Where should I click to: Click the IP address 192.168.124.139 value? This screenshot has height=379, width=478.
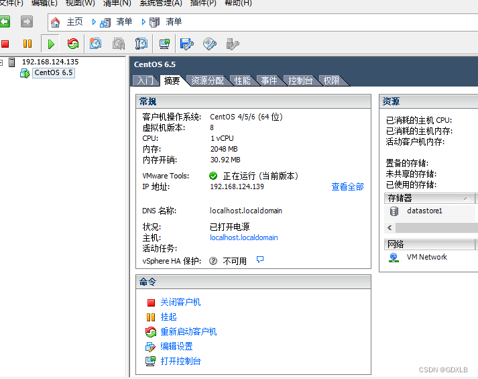(237, 186)
